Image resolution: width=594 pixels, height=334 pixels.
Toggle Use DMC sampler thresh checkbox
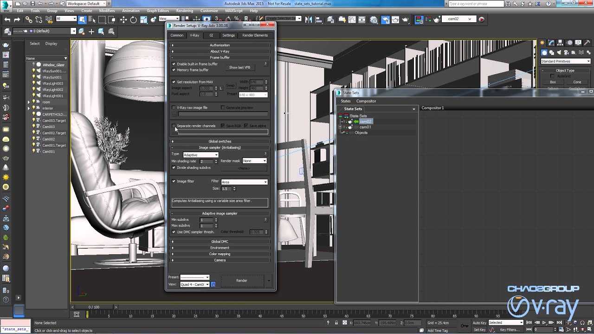pyautogui.click(x=174, y=232)
